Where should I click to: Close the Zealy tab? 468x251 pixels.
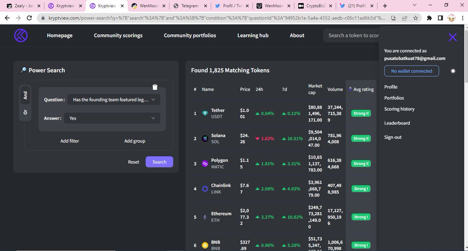click(x=38, y=6)
